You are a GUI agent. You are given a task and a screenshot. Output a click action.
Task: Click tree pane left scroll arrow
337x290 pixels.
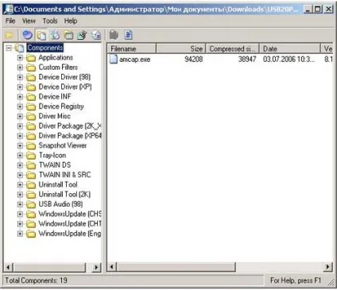coord(8,267)
